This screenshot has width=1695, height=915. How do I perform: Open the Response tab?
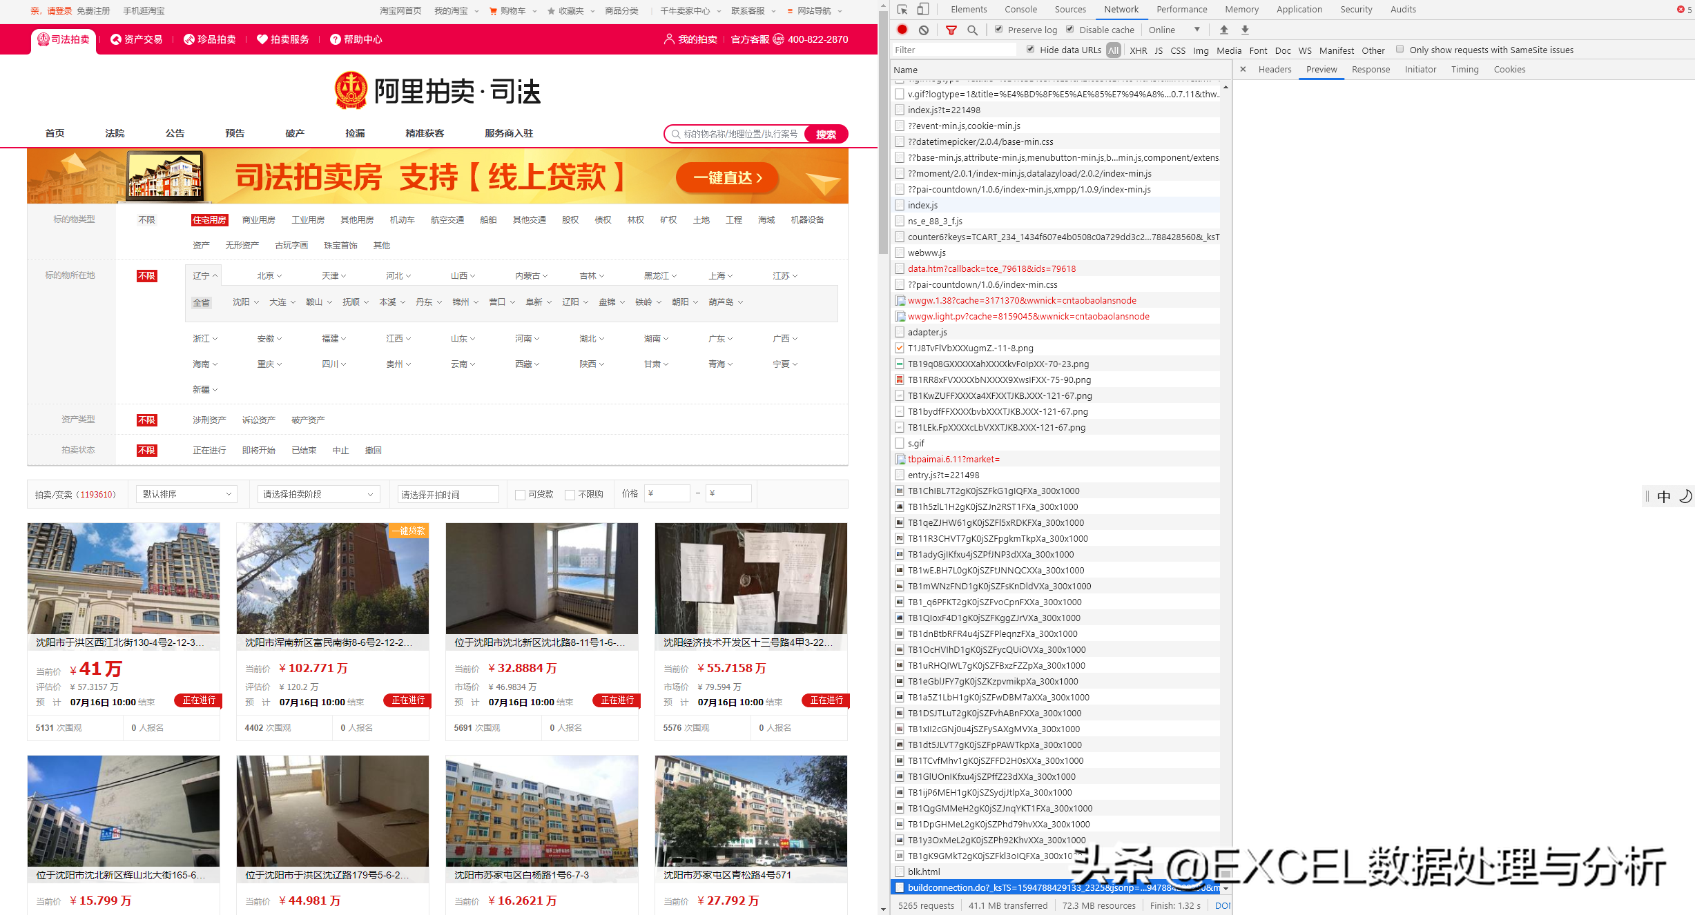[1370, 70]
